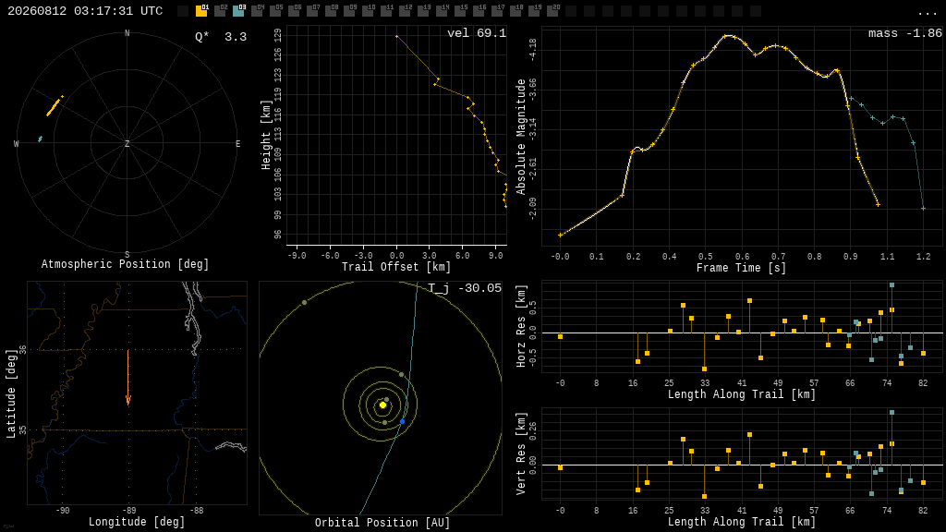The width and height of the screenshot is (946, 532).
Task: Click the yellow streak in atmospheric position plot
Action: (x=55, y=106)
